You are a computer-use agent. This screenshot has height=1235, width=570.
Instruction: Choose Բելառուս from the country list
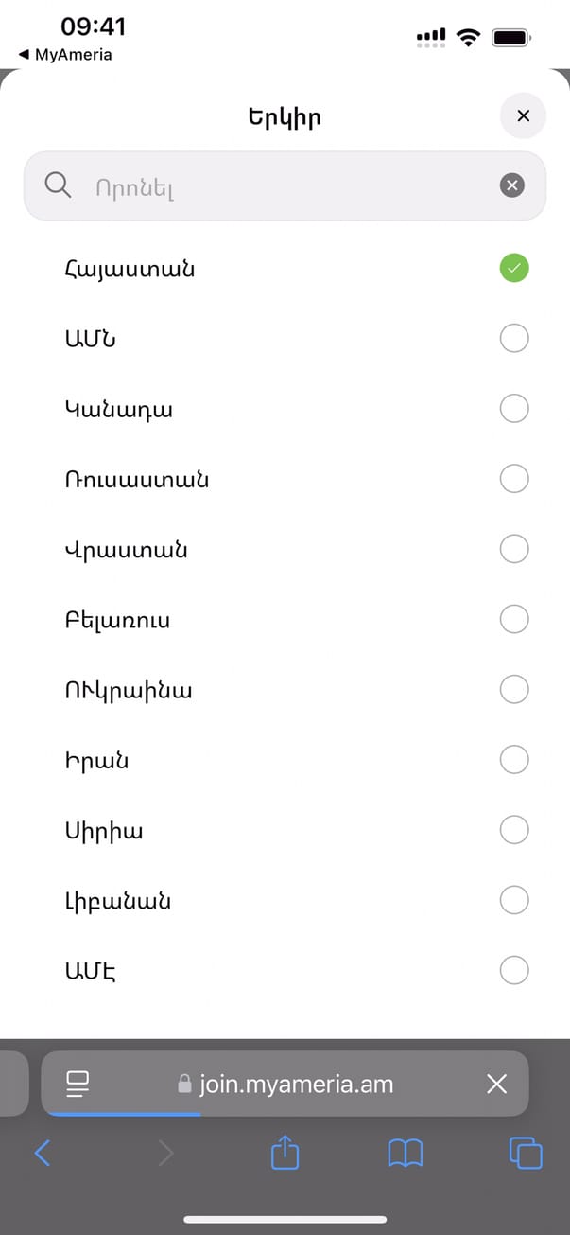point(514,619)
